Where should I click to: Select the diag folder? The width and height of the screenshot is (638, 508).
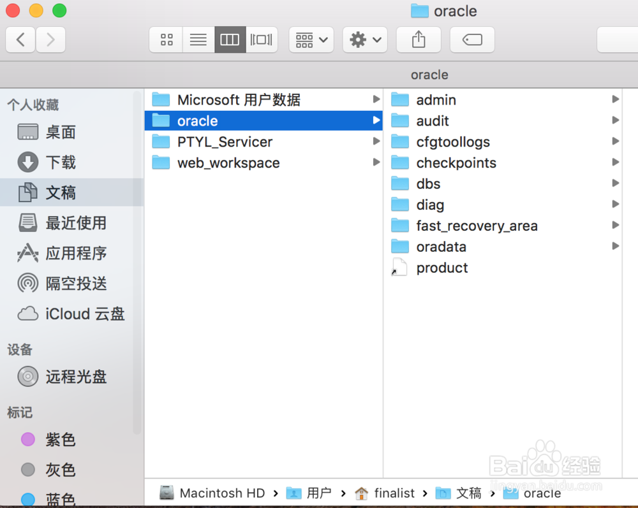(x=503, y=205)
